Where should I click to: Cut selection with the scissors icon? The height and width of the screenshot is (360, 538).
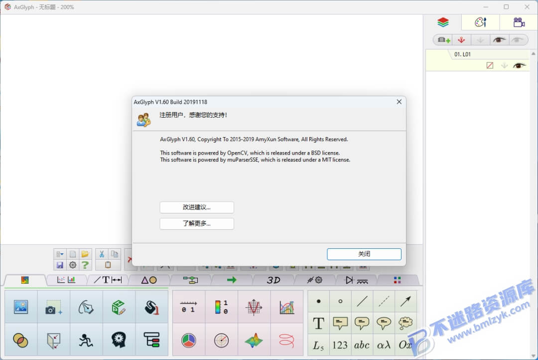pyautogui.click(x=102, y=254)
